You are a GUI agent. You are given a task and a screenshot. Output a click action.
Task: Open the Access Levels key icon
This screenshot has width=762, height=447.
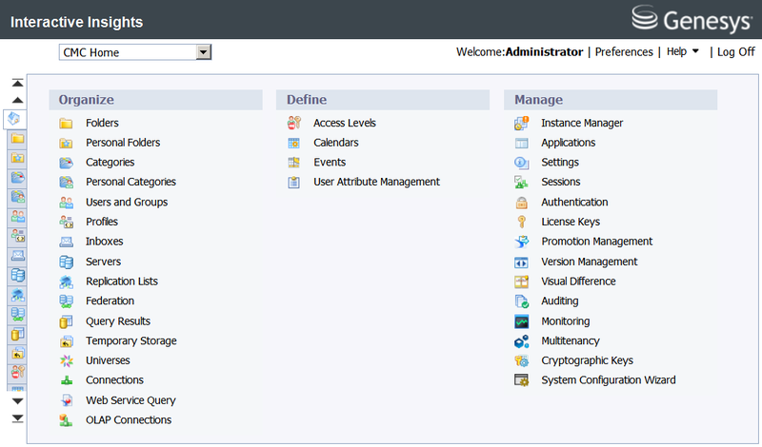(x=294, y=124)
